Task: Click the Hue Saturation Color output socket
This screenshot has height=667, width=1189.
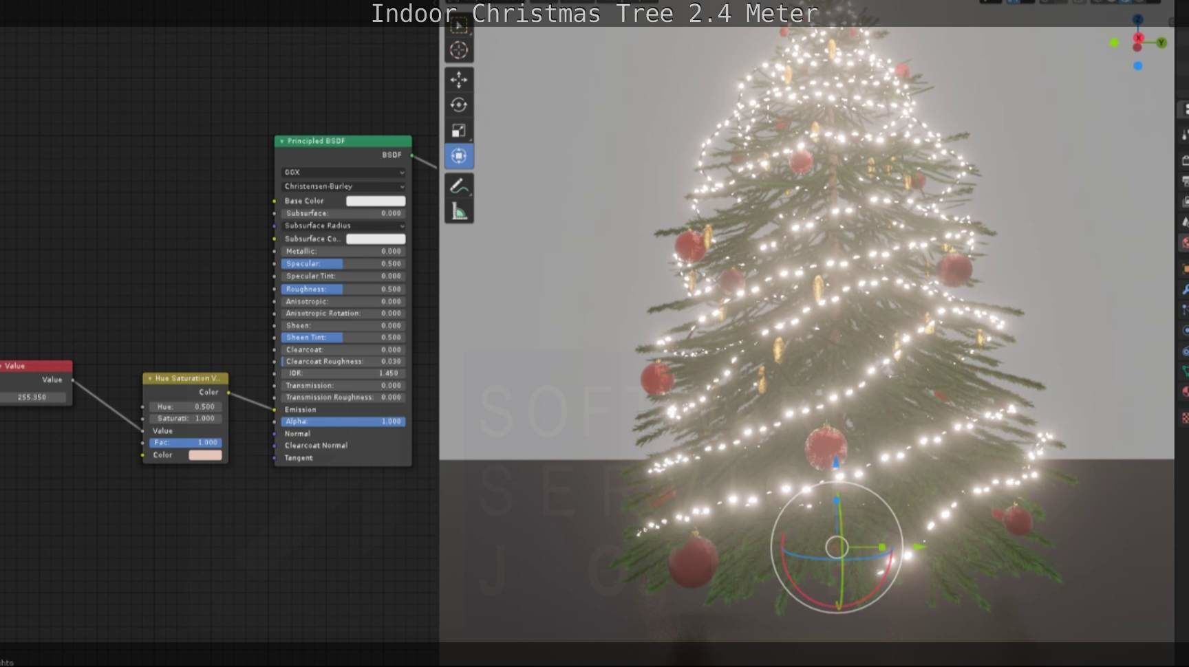Action: click(x=228, y=393)
